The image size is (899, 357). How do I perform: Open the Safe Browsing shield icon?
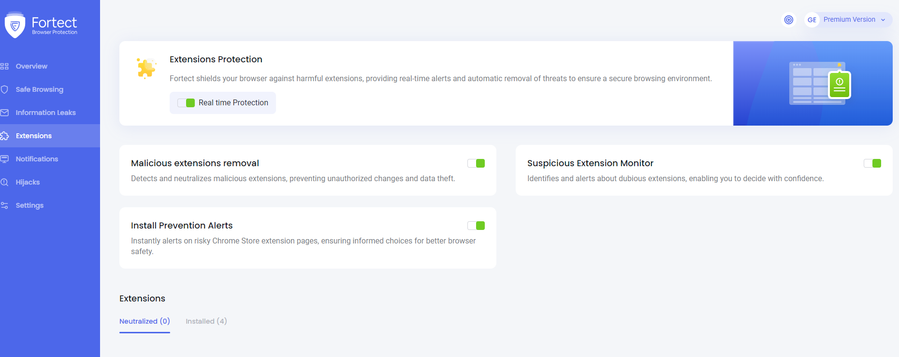point(5,89)
